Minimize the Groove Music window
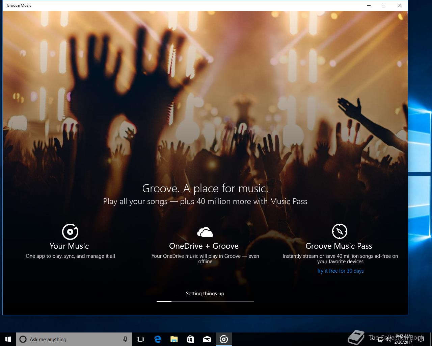 pyautogui.click(x=369, y=5)
